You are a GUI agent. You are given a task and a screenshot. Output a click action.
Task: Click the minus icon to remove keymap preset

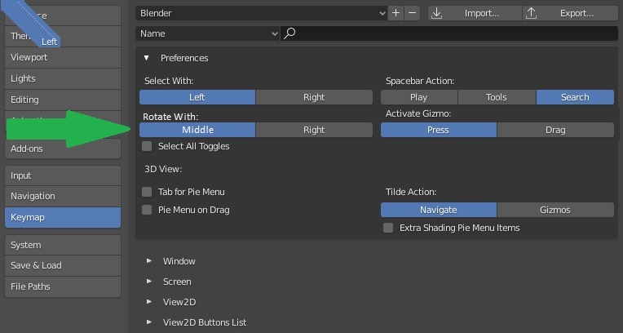click(412, 13)
